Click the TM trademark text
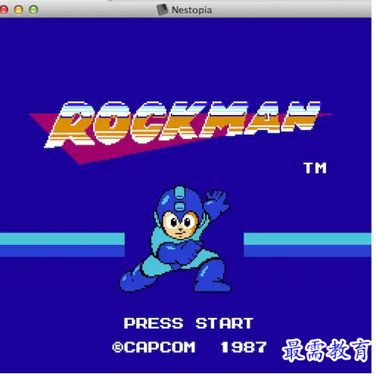Viewport: 376px width, 374px height. (x=315, y=168)
